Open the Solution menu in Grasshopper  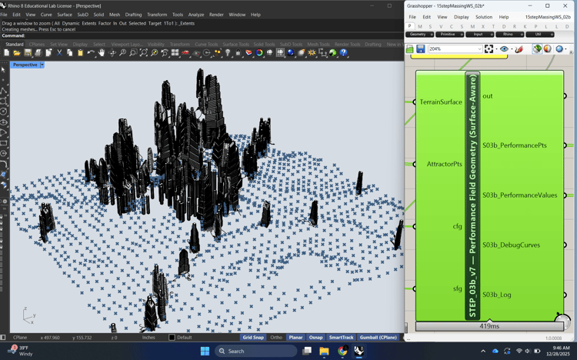[483, 17]
